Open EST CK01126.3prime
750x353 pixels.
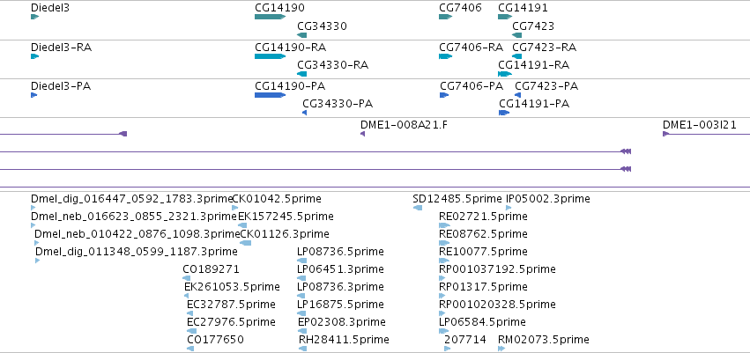click(284, 234)
